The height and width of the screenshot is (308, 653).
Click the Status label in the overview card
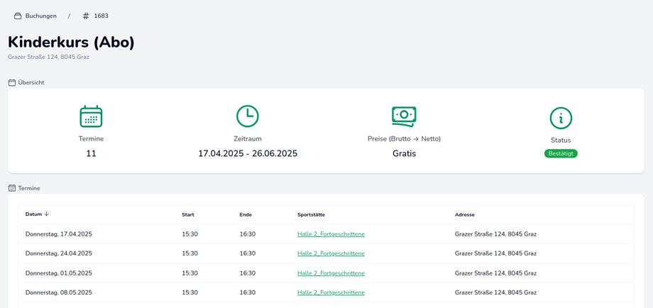pos(561,141)
